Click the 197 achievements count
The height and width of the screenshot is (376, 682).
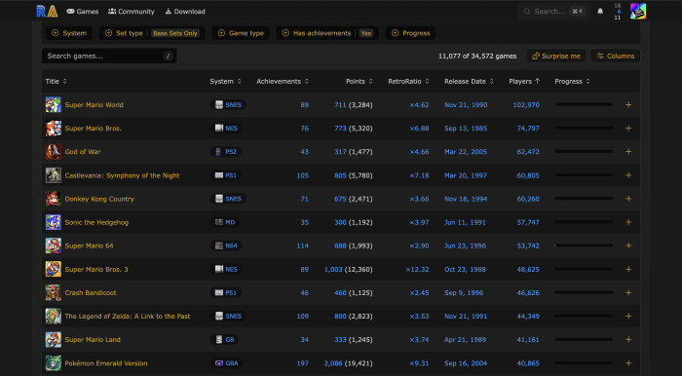click(303, 363)
